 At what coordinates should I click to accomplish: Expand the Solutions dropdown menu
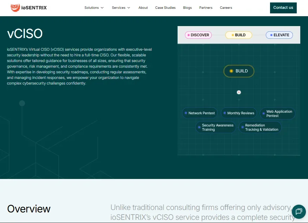pos(94,8)
